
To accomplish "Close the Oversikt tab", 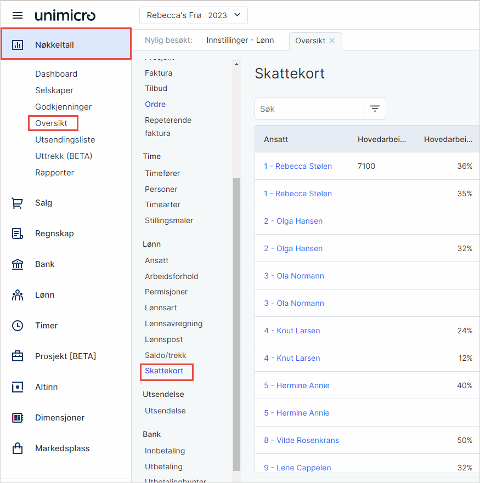I will (332, 41).
